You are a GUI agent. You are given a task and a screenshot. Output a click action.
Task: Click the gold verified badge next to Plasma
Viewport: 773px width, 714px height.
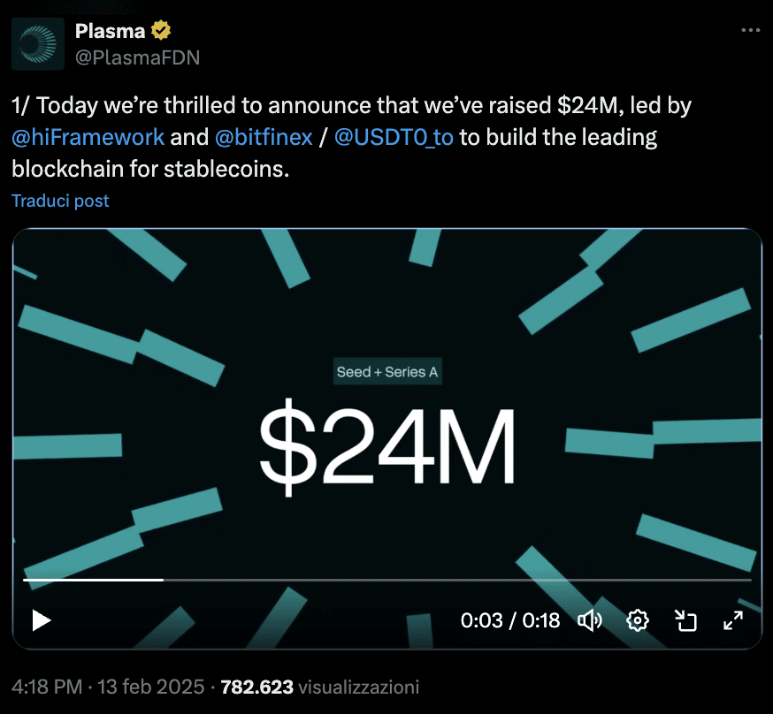(161, 31)
